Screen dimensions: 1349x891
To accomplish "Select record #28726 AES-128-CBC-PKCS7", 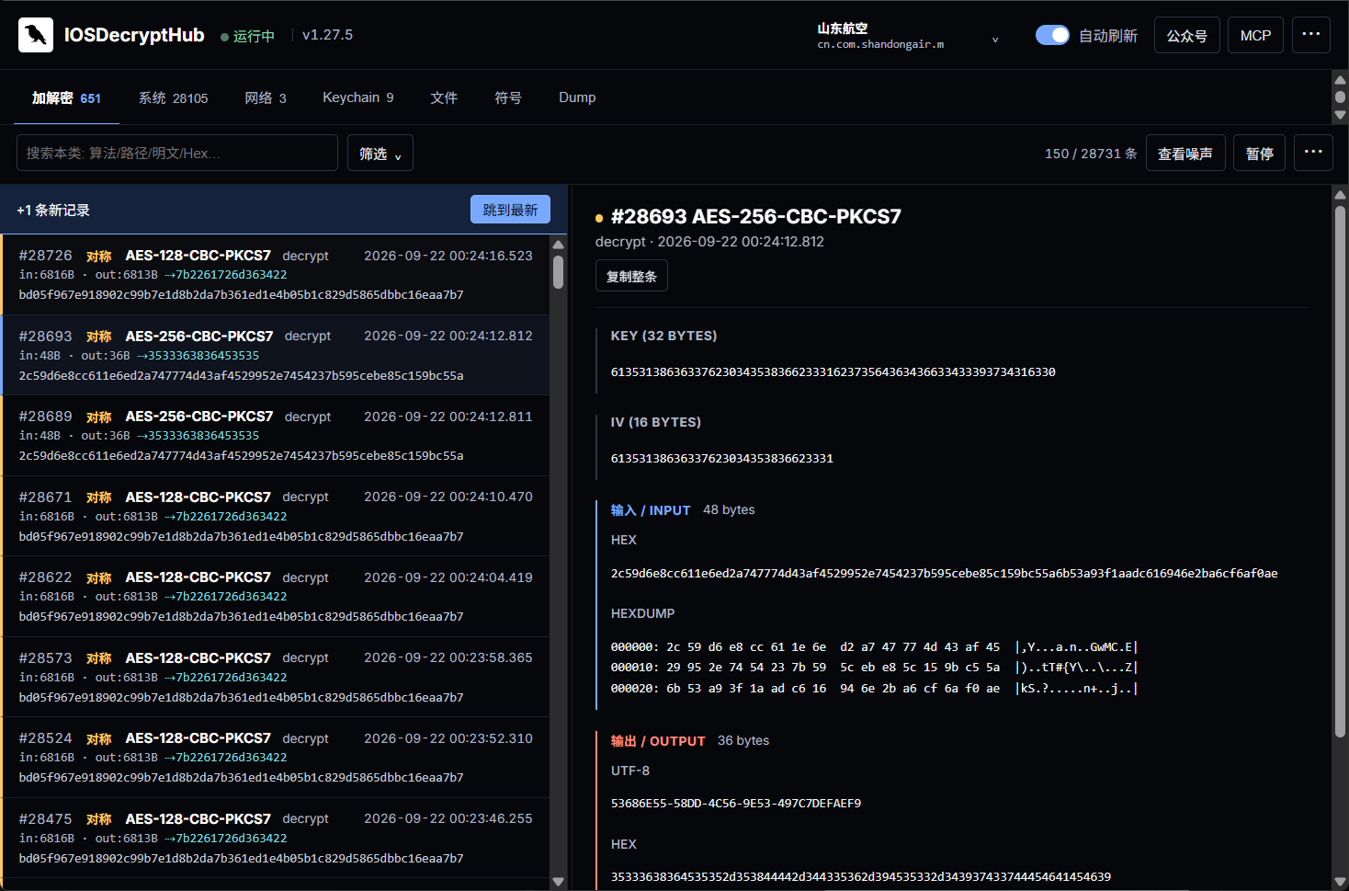I will pyautogui.click(x=276, y=275).
